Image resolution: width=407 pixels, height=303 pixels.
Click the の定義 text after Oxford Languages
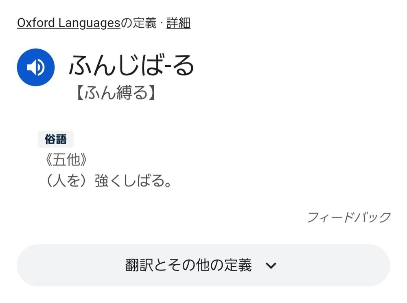coord(139,23)
